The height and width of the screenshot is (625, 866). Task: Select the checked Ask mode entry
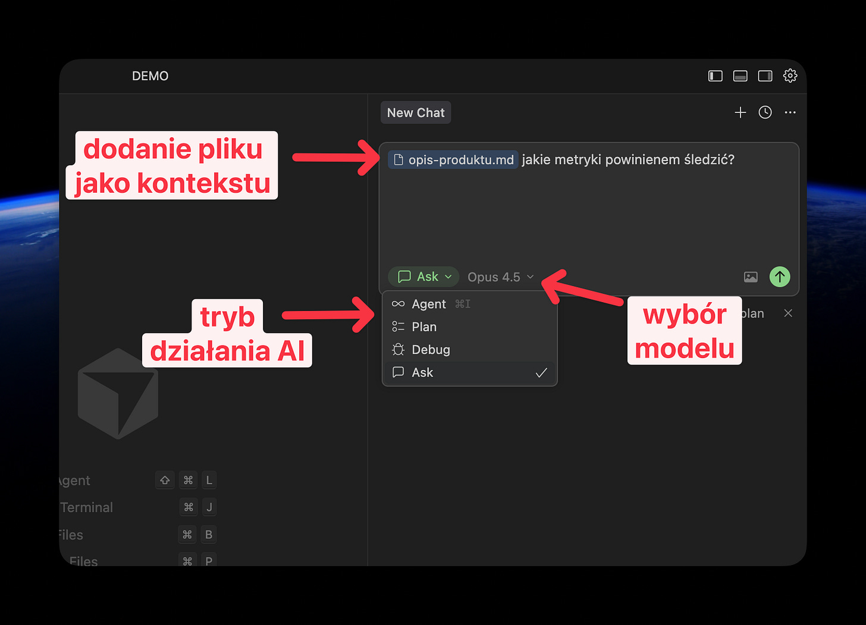coord(470,373)
